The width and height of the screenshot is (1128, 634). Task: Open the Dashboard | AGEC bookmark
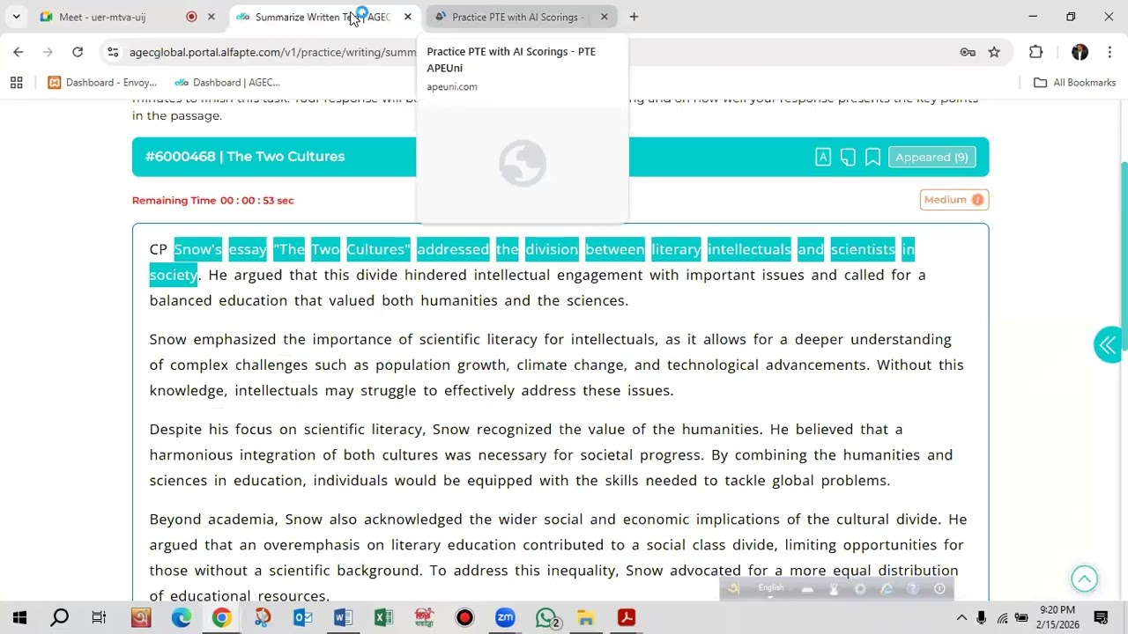tap(227, 82)
